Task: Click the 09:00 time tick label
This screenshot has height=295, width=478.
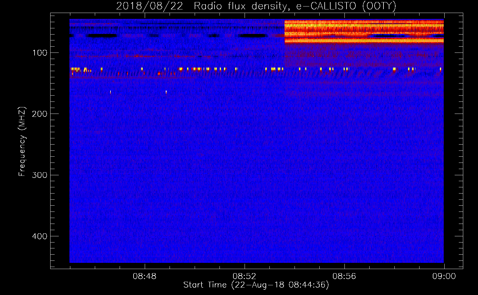Action: (444, 276)
